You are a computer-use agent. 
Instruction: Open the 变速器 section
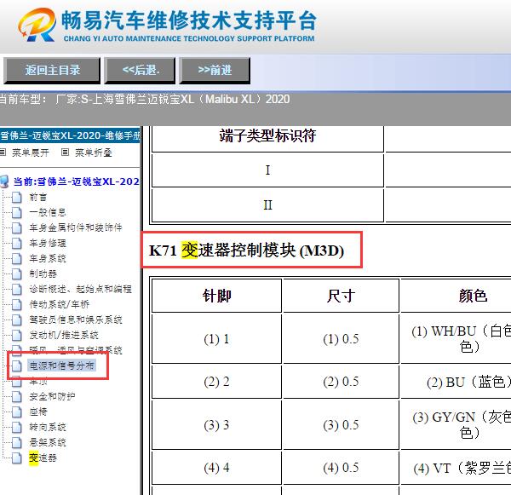tap(43, 458)
